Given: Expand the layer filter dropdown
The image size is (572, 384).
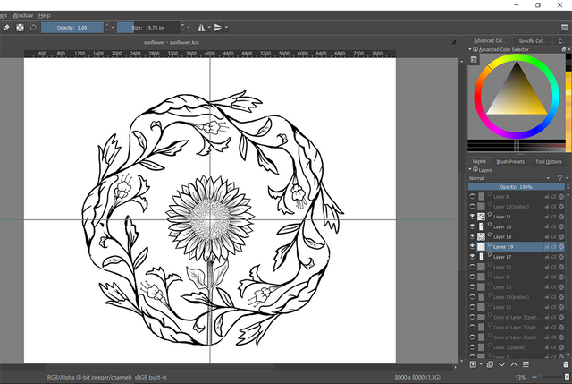Looking at the screenshot, I should (x=560, y=178).
